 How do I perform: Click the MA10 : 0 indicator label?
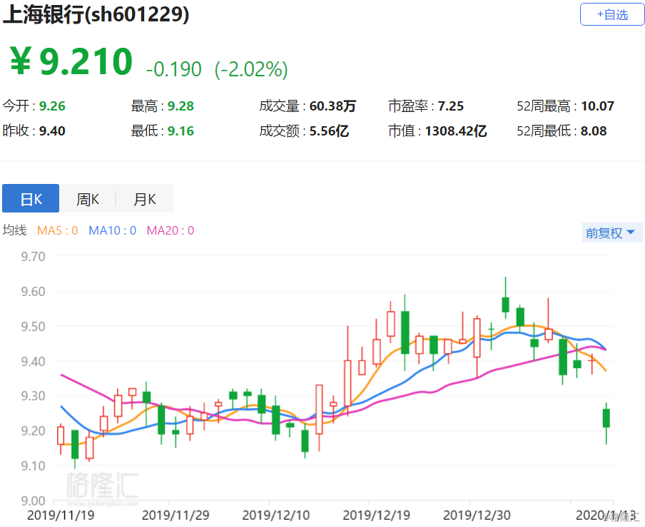click(x=112, y=230)
